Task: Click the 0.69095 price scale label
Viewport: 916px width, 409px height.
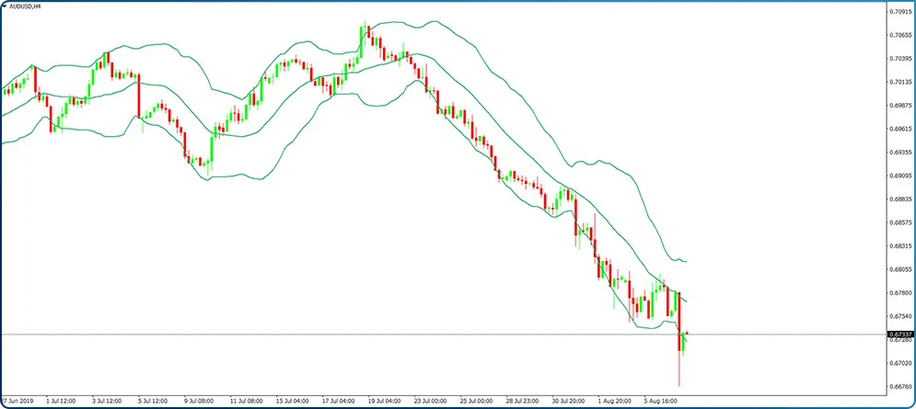Action: tap(899, 176)
